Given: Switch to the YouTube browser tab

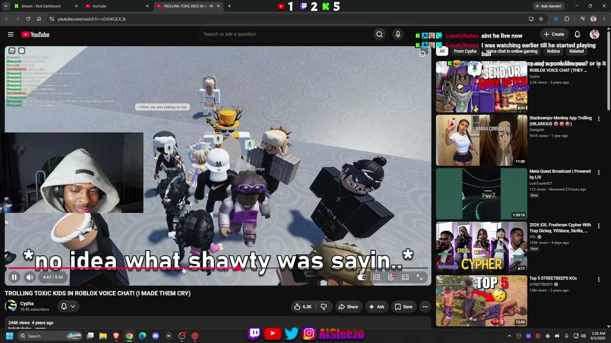Looking at the screenshot, I should click(x=114, y=6).
